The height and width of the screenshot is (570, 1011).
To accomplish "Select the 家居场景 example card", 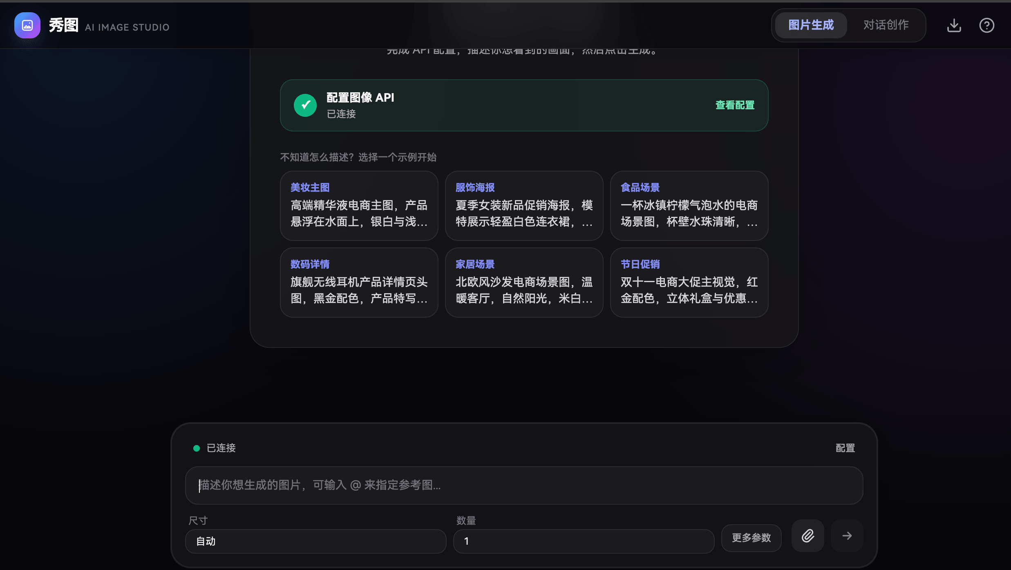I will click(524, 283).
